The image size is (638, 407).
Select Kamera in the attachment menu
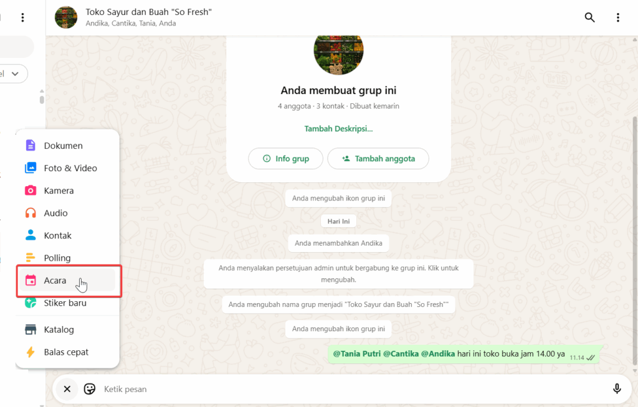click(59, 190)
